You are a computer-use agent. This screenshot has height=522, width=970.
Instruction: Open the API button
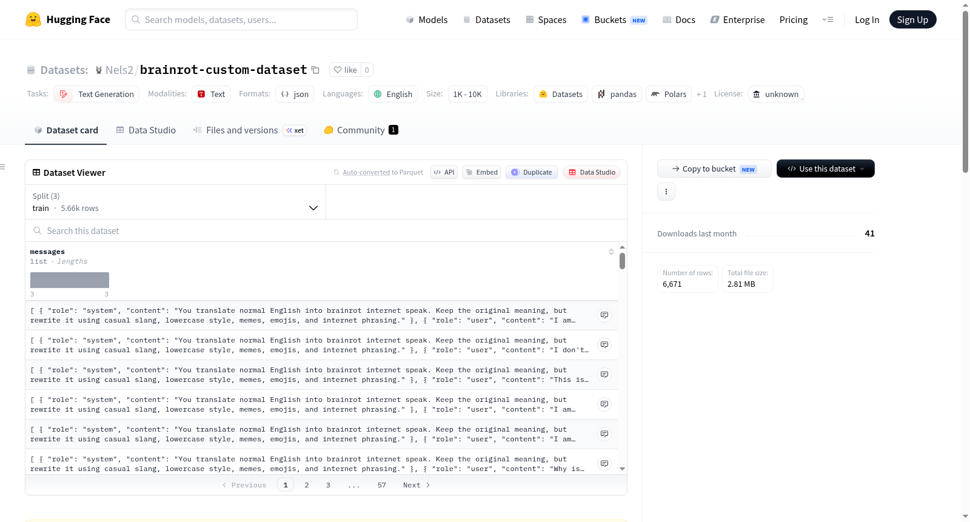[x=444, y=172]
